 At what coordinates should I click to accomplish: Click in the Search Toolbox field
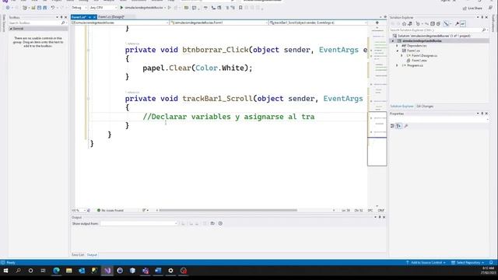click(x=34, y=23)
